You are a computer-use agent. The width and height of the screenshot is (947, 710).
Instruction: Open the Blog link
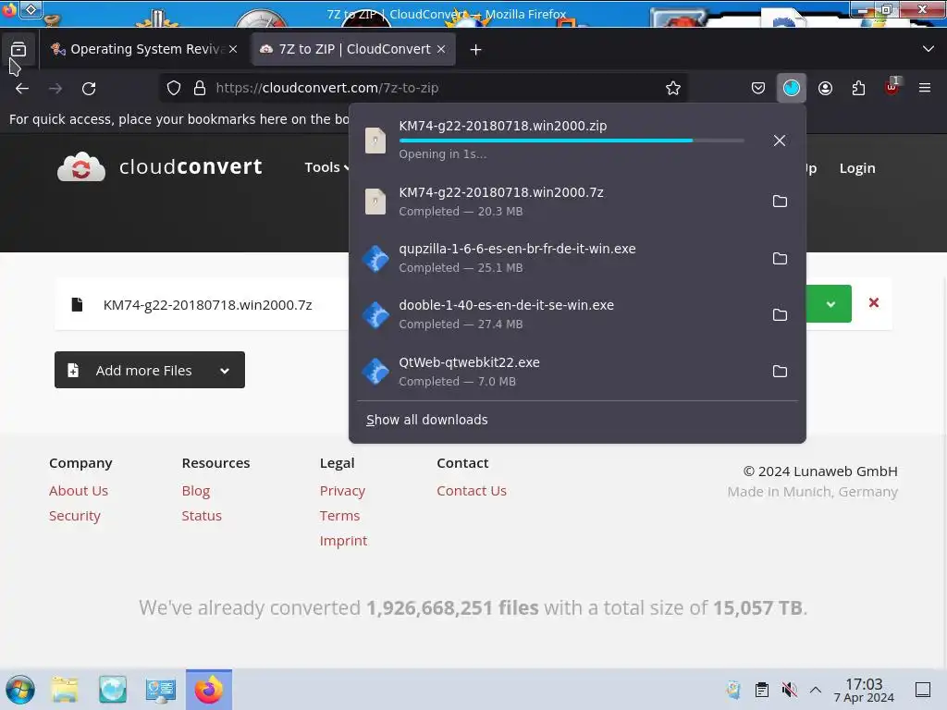[x=196, y=491]
